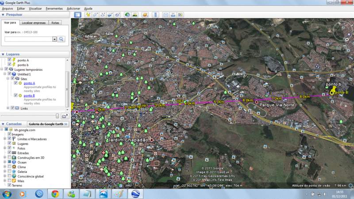
Task: Uncheck the Lugares temporários checkbox
Action: [6, 69]
